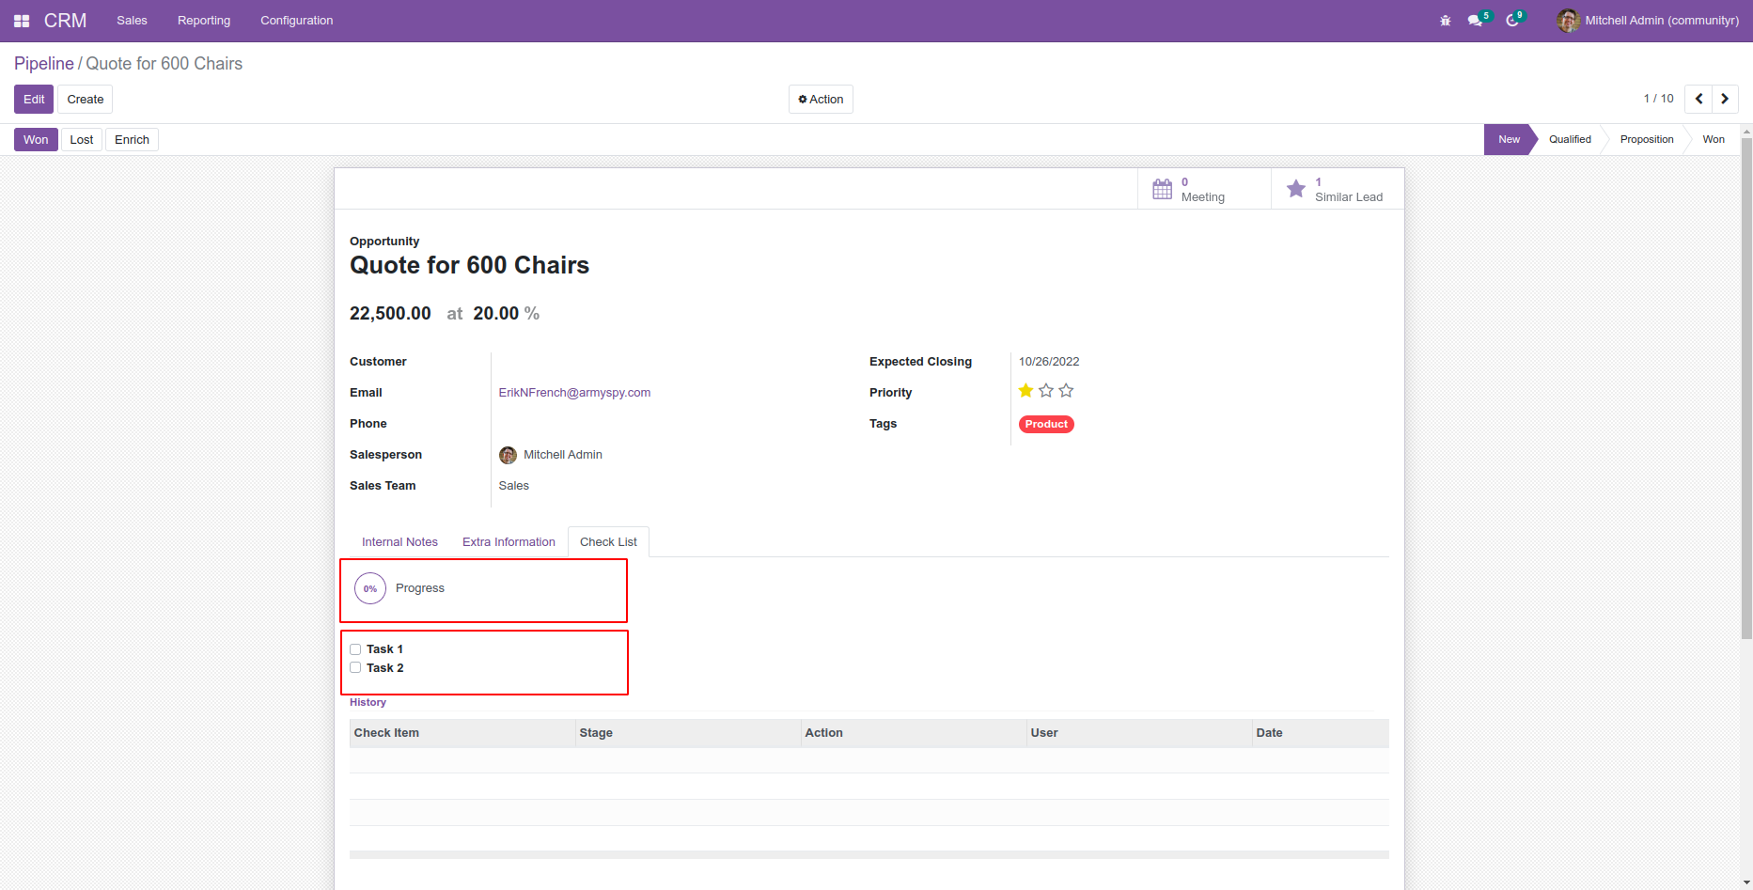This screenshot has width=1753, height=890.
Task: Select the Check List tab
Action: (x=608, y=542)
